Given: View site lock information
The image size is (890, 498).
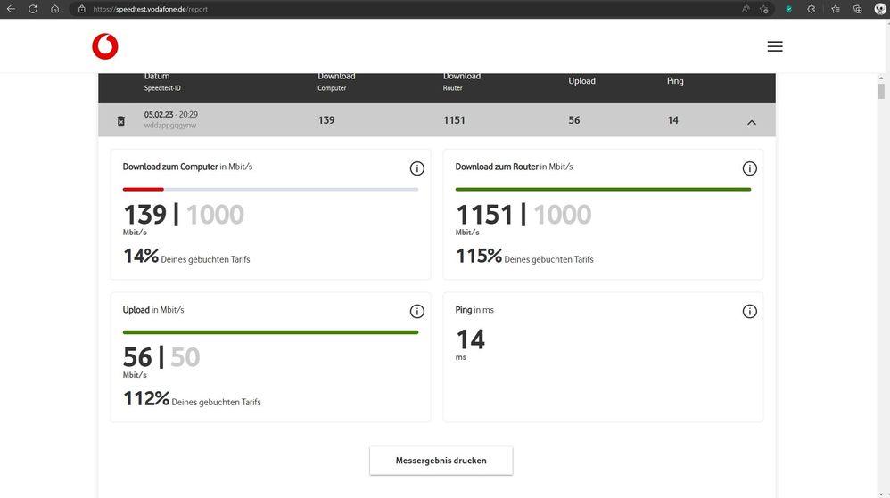Looking at the screenshot, I should click(82, 9).
